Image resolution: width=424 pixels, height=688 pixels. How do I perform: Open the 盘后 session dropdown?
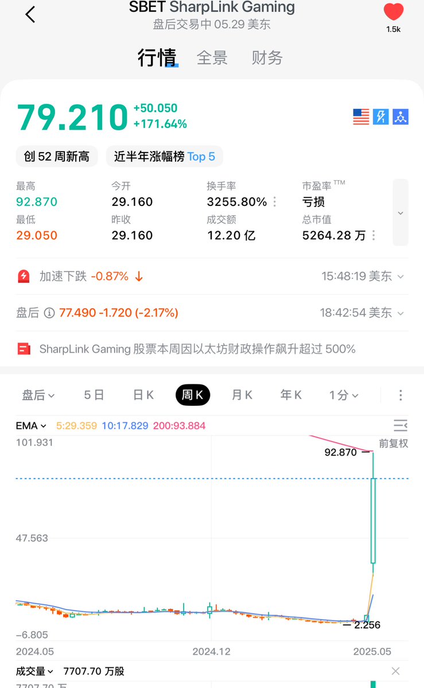(x=38, y=395)
